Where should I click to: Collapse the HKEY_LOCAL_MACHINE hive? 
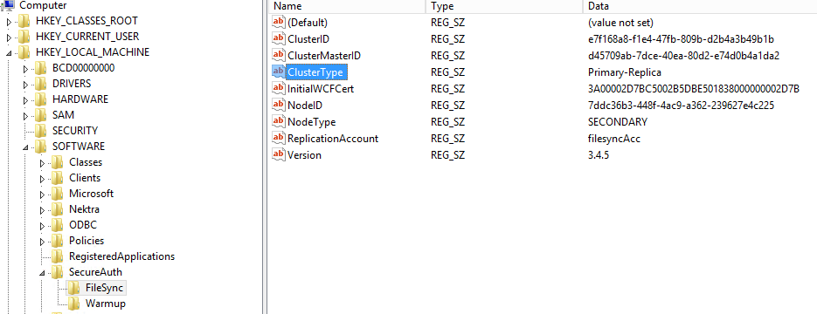9,53
